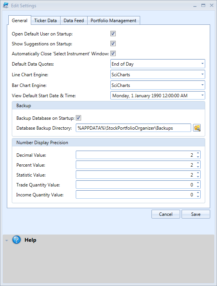Switch to the General tab
This screenshot has width=217, height=286.
20,21
